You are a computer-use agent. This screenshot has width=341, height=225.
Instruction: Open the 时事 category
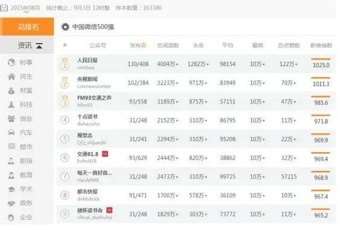[26, 63]
